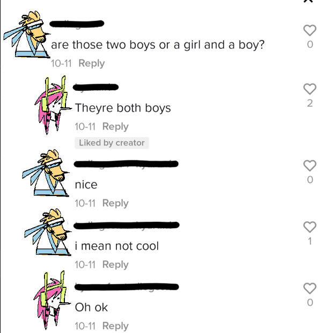Like the "Theyre both boys" comment
Image resolution: width=324 pixels, height=333 pixels.
tap(310, 89)
